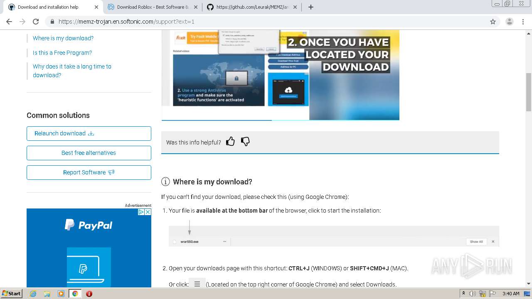This screenshot has width=532, height=299.
Task: Click the PayPal advertisement banner
Action: 89,248
